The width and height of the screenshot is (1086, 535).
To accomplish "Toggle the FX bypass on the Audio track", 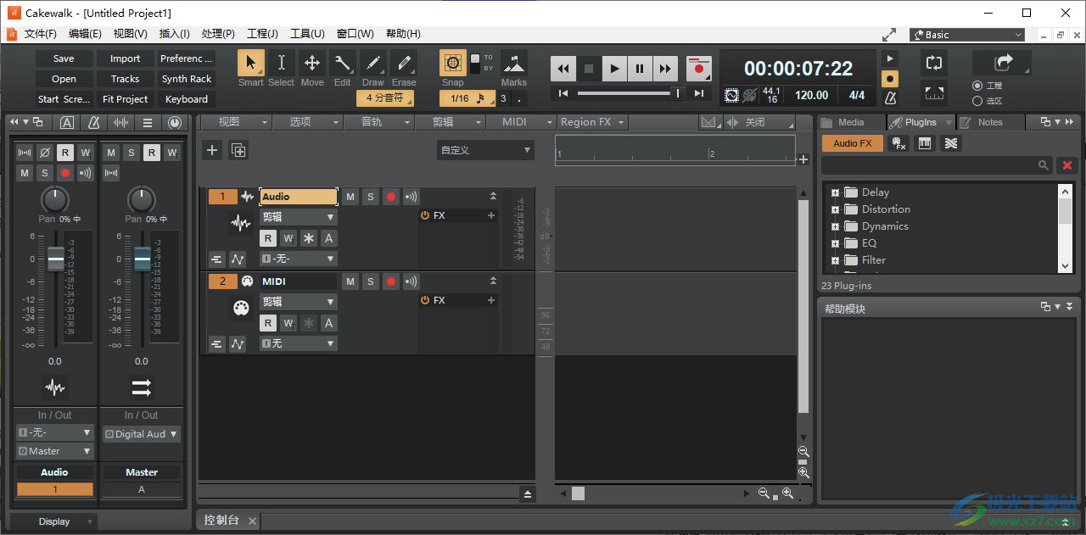I will point(425,215).
